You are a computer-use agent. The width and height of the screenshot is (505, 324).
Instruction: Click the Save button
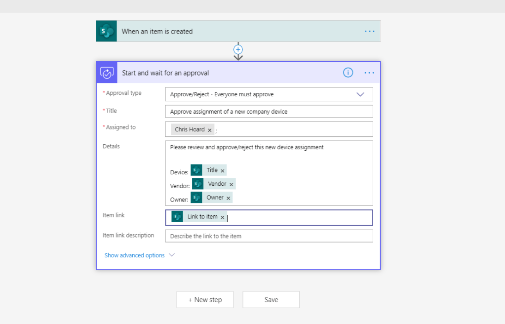(x=271, y=300)
